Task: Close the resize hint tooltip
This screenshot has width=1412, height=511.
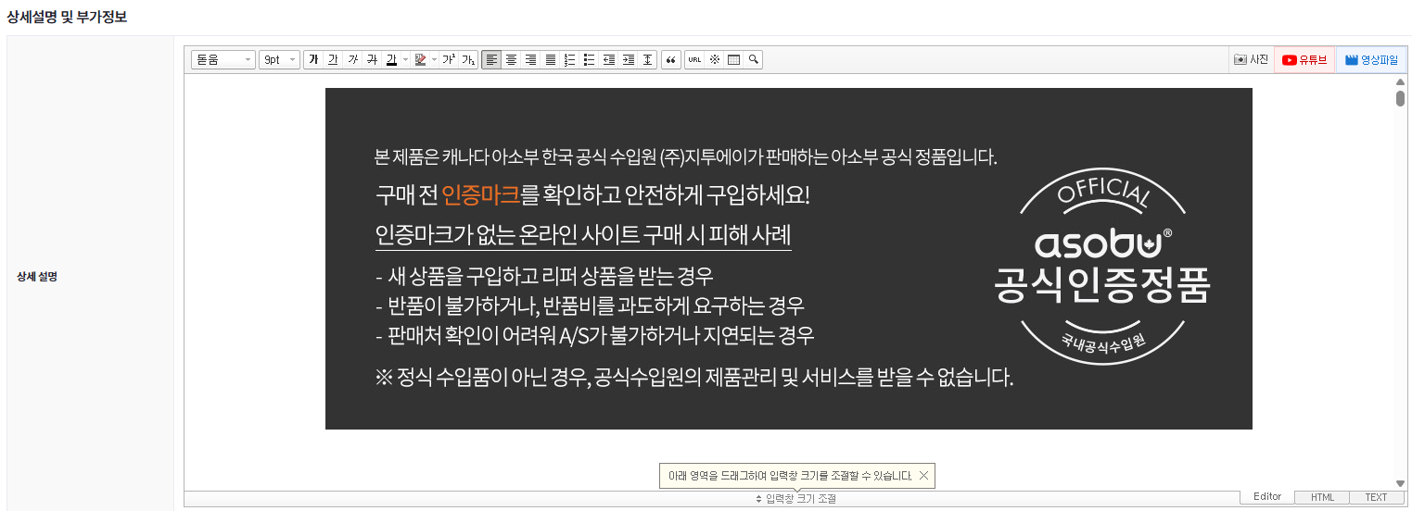Action: [x=923, y=476]
